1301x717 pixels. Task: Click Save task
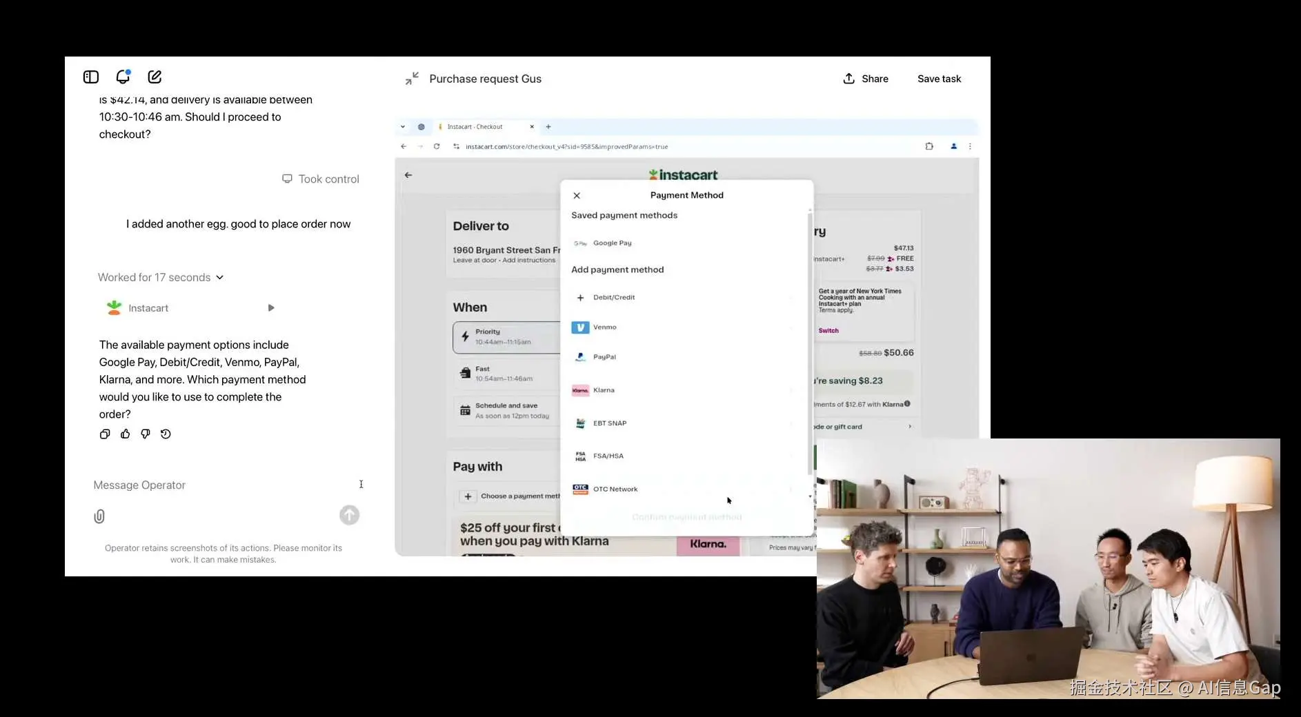(939, 79)
